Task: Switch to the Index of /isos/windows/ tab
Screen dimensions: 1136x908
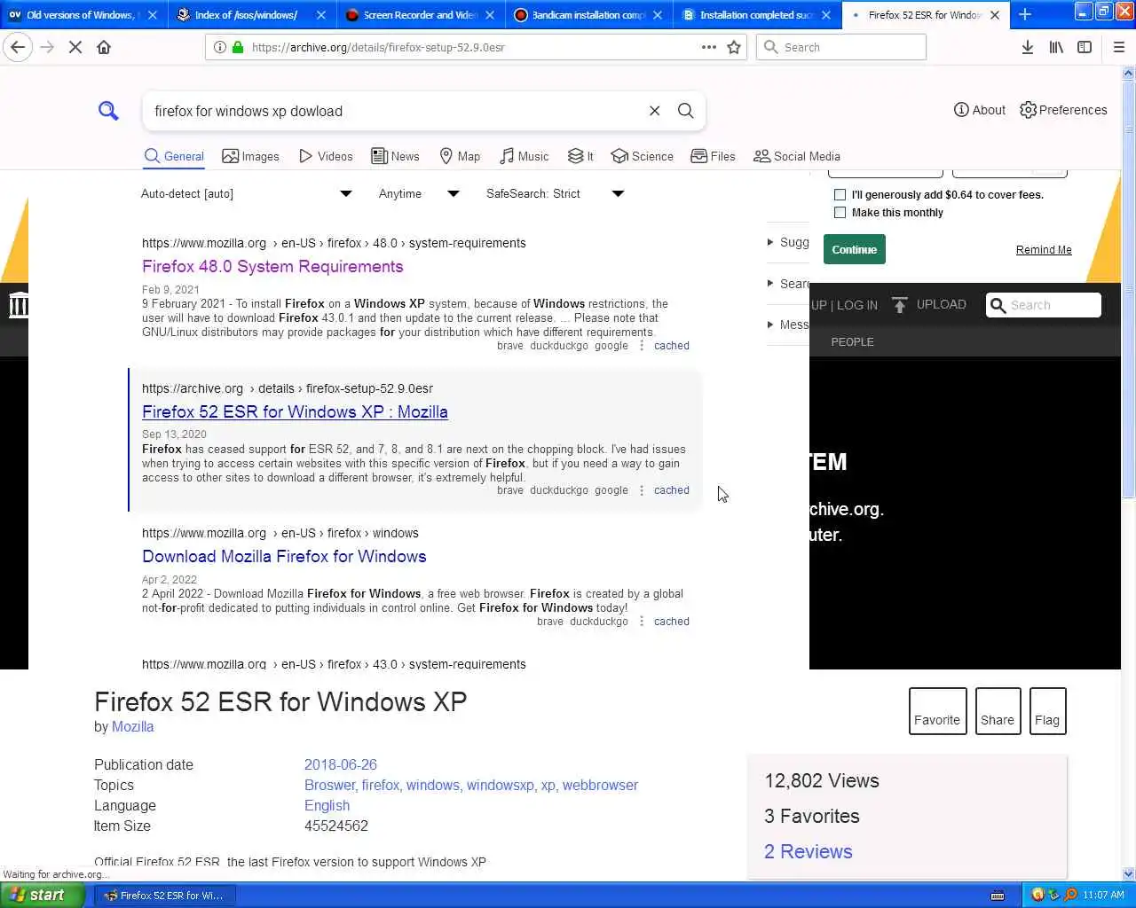Action: click(252, 15)
